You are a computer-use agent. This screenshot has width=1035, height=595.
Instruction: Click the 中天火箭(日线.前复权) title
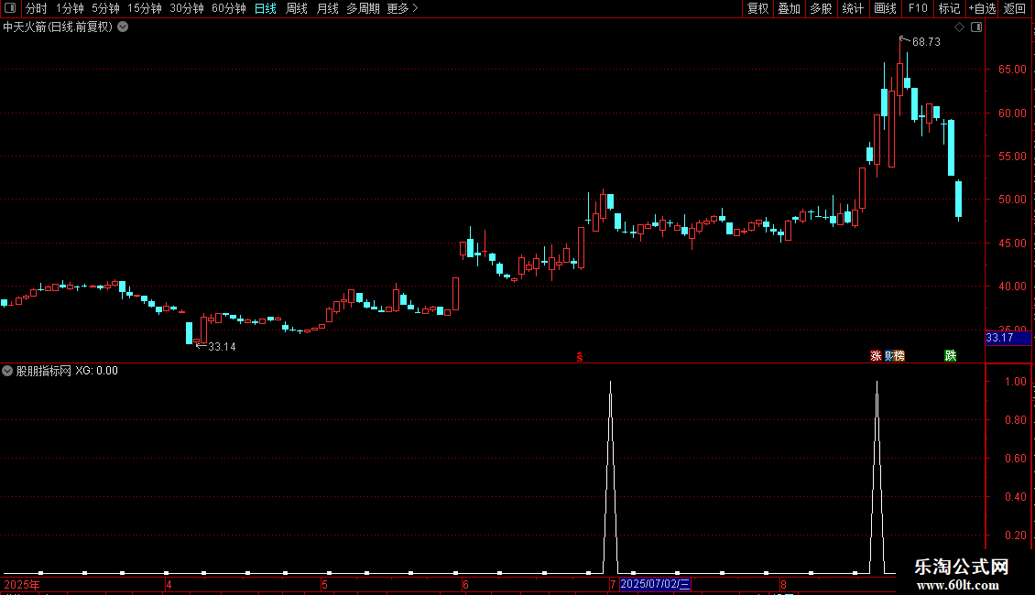[x=58, y=27]
